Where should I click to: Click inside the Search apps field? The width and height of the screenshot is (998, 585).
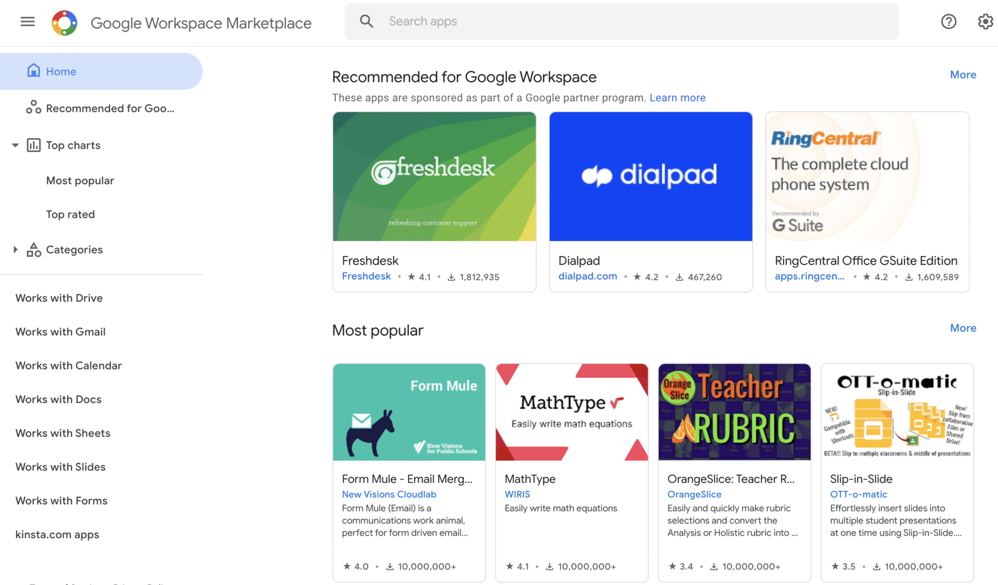click(x=536, y=21)
